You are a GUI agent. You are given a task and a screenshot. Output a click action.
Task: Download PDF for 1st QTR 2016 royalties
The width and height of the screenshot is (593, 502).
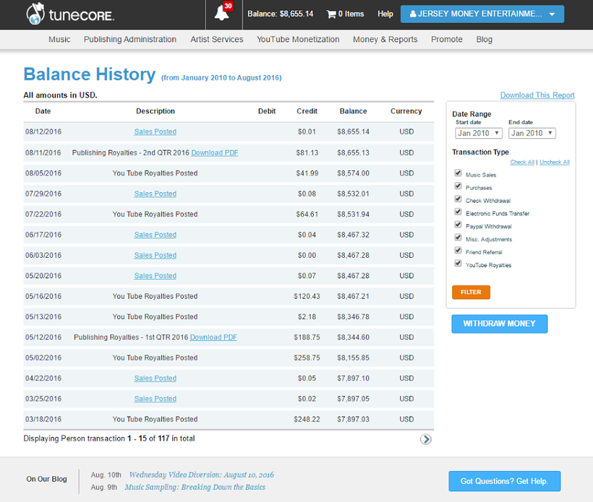tap(213, 337)
